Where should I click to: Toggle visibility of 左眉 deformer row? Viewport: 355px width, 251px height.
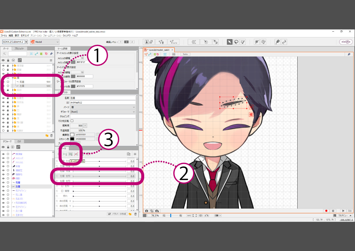click(3, 187)
